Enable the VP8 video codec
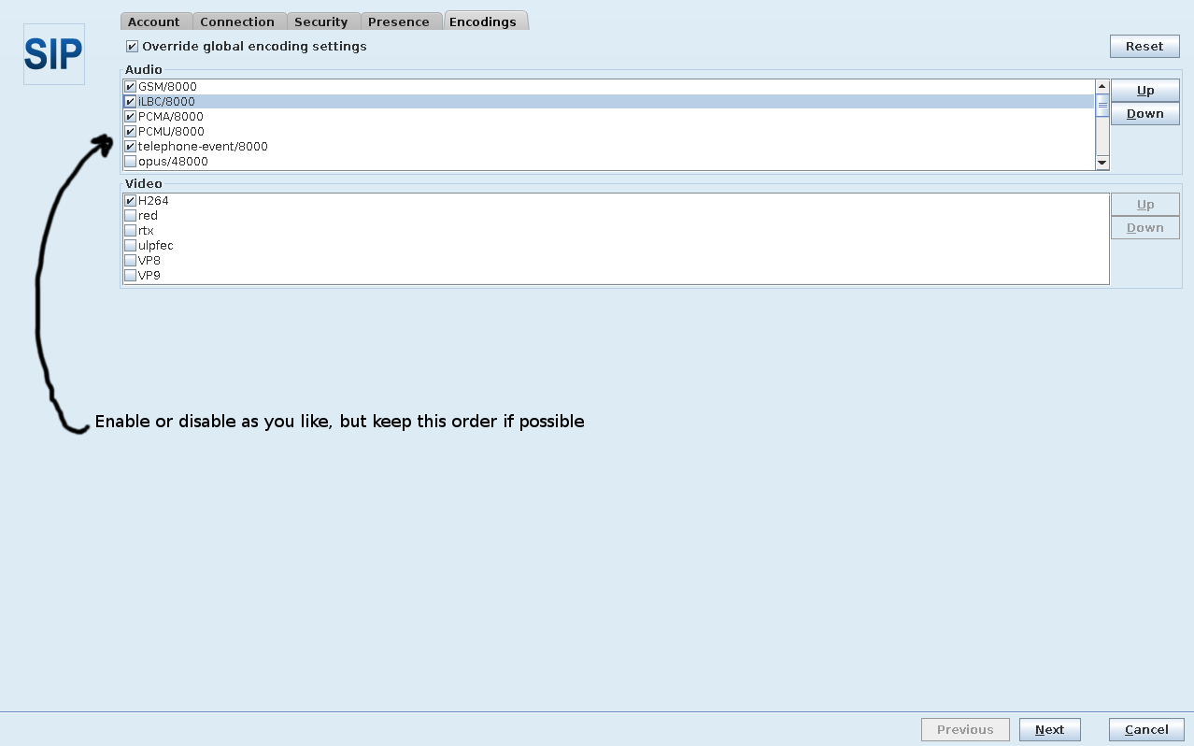 pos(131,261)
